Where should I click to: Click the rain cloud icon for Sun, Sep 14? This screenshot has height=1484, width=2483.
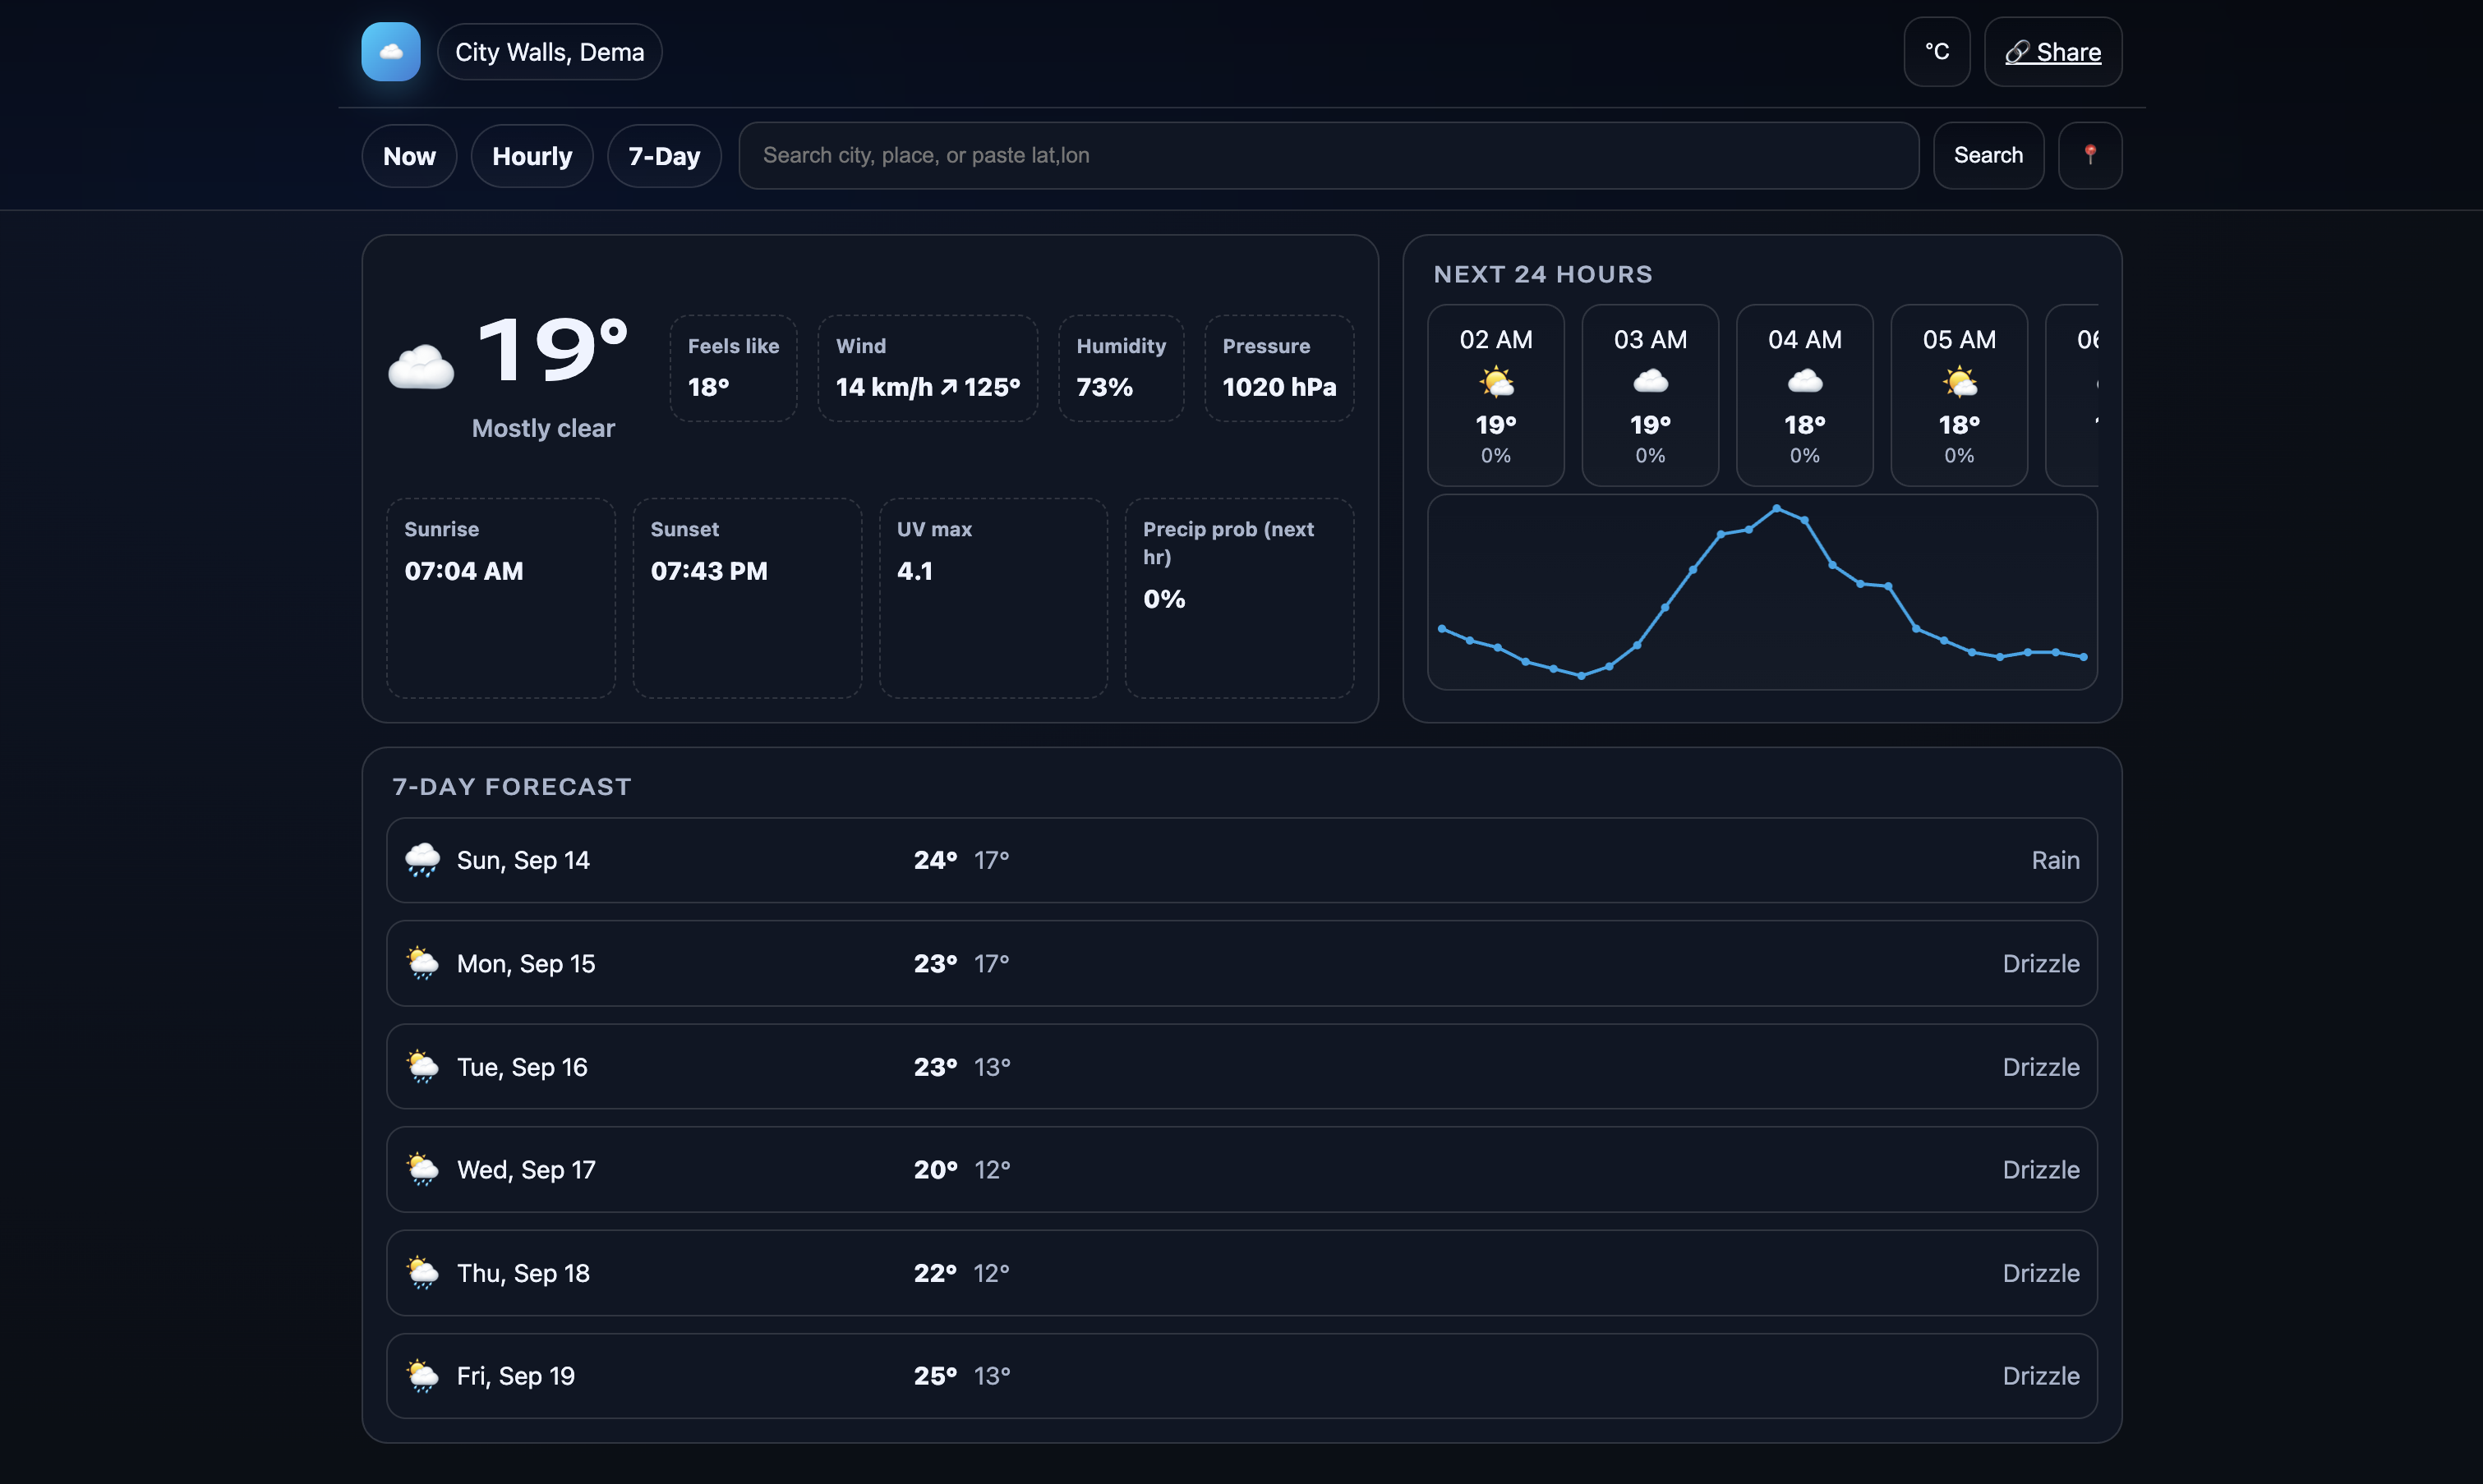tap(422, 860)
